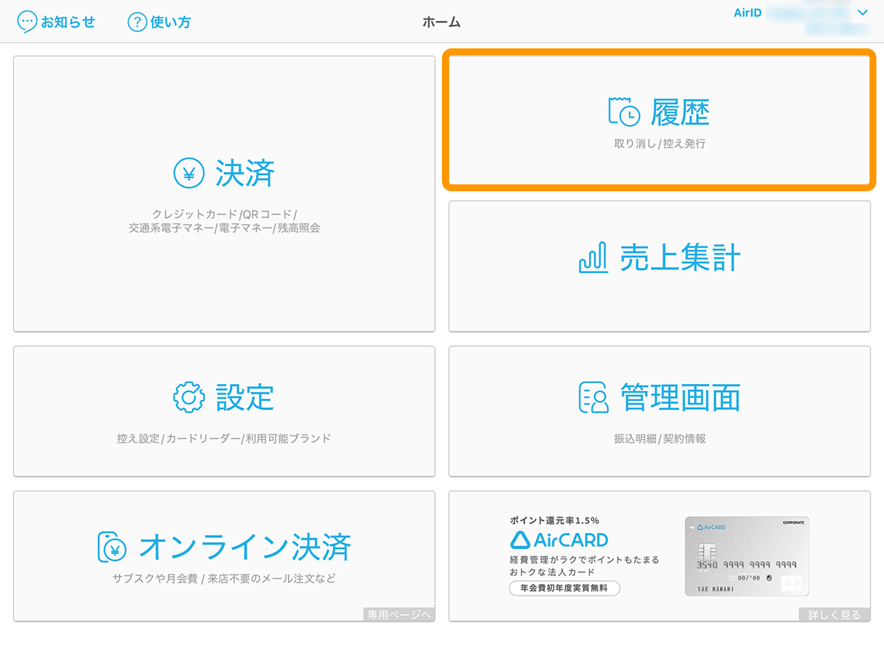
Task: Click the yen coin icon beside 決済
Action: (189, 173)
